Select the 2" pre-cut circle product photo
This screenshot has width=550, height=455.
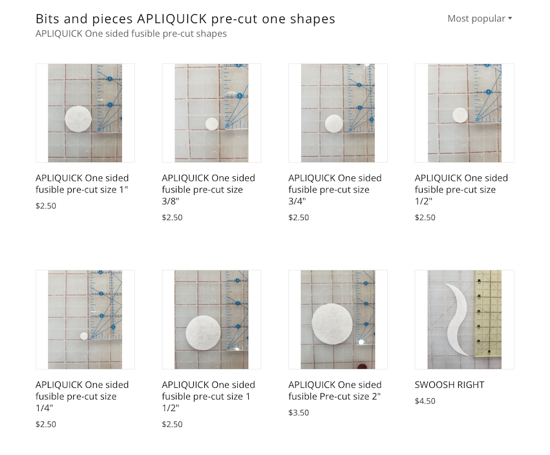(338, 319)
